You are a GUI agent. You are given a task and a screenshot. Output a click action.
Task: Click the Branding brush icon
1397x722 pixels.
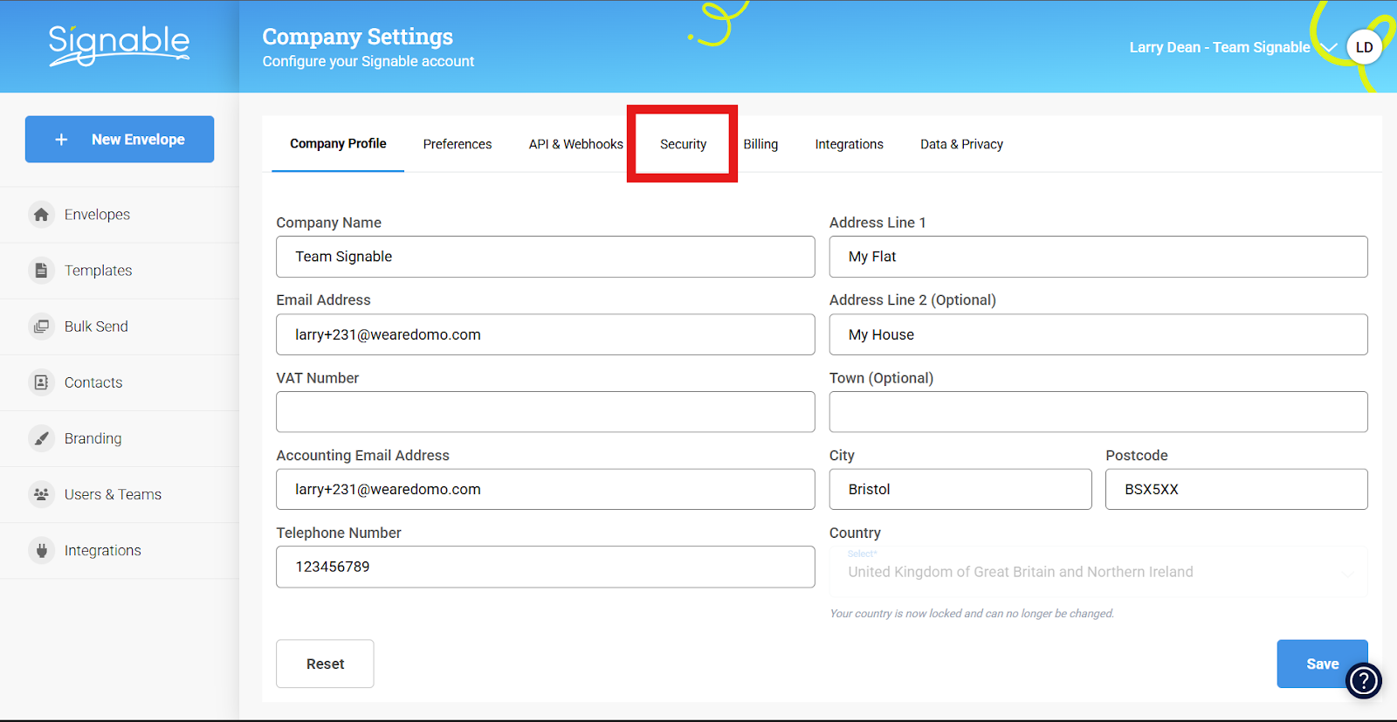click(41, 437)
